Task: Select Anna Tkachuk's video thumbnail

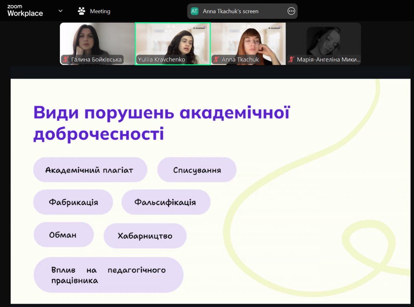Action: 248,40
